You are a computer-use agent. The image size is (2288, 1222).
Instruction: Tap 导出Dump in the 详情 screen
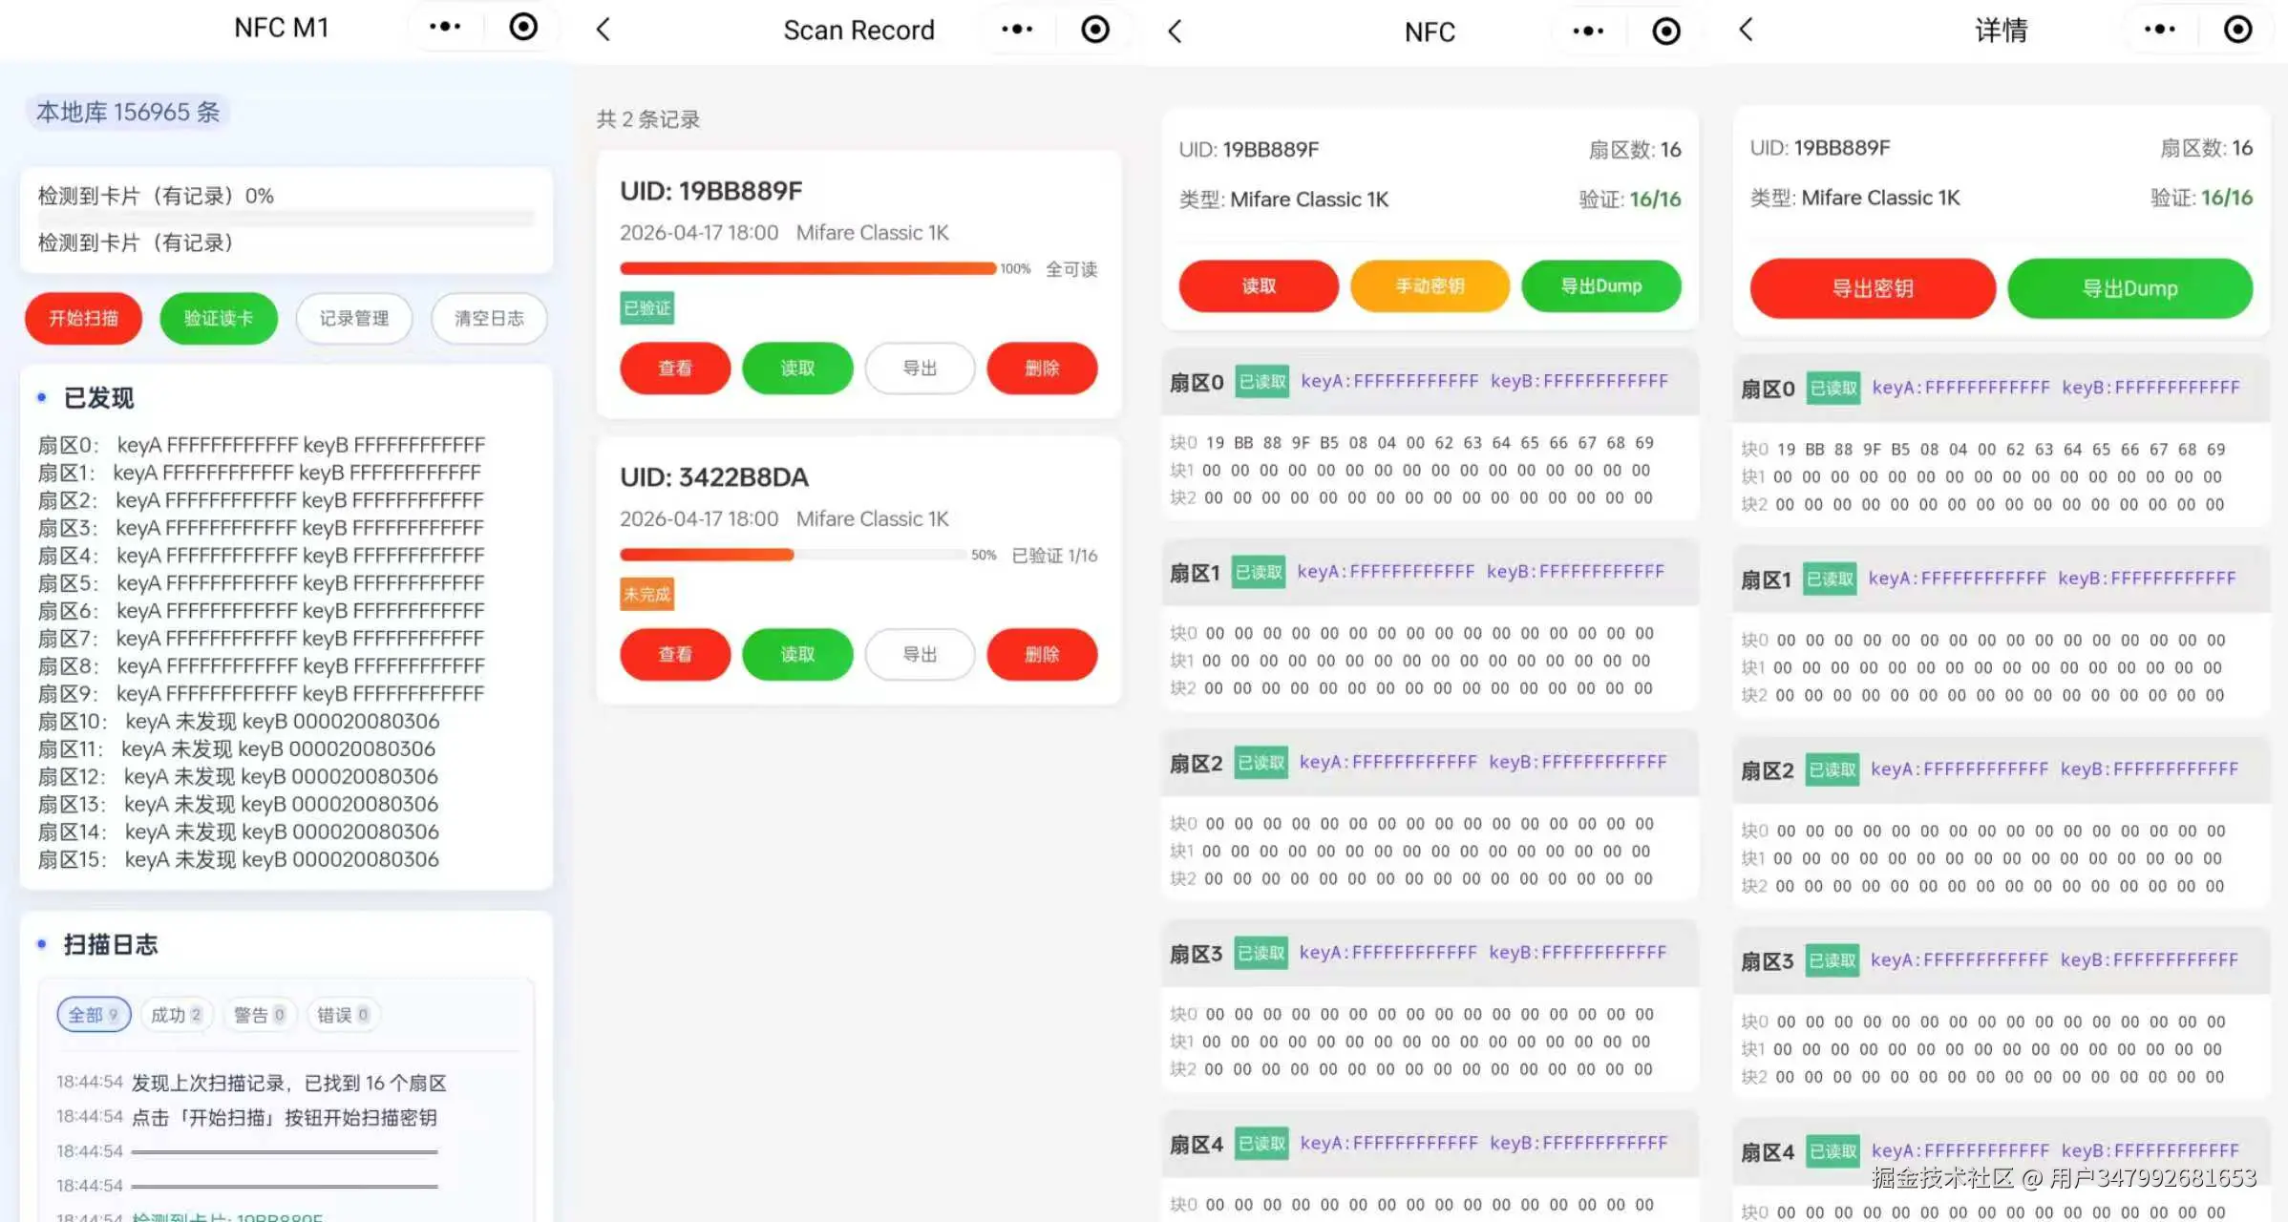(2129, 288)
